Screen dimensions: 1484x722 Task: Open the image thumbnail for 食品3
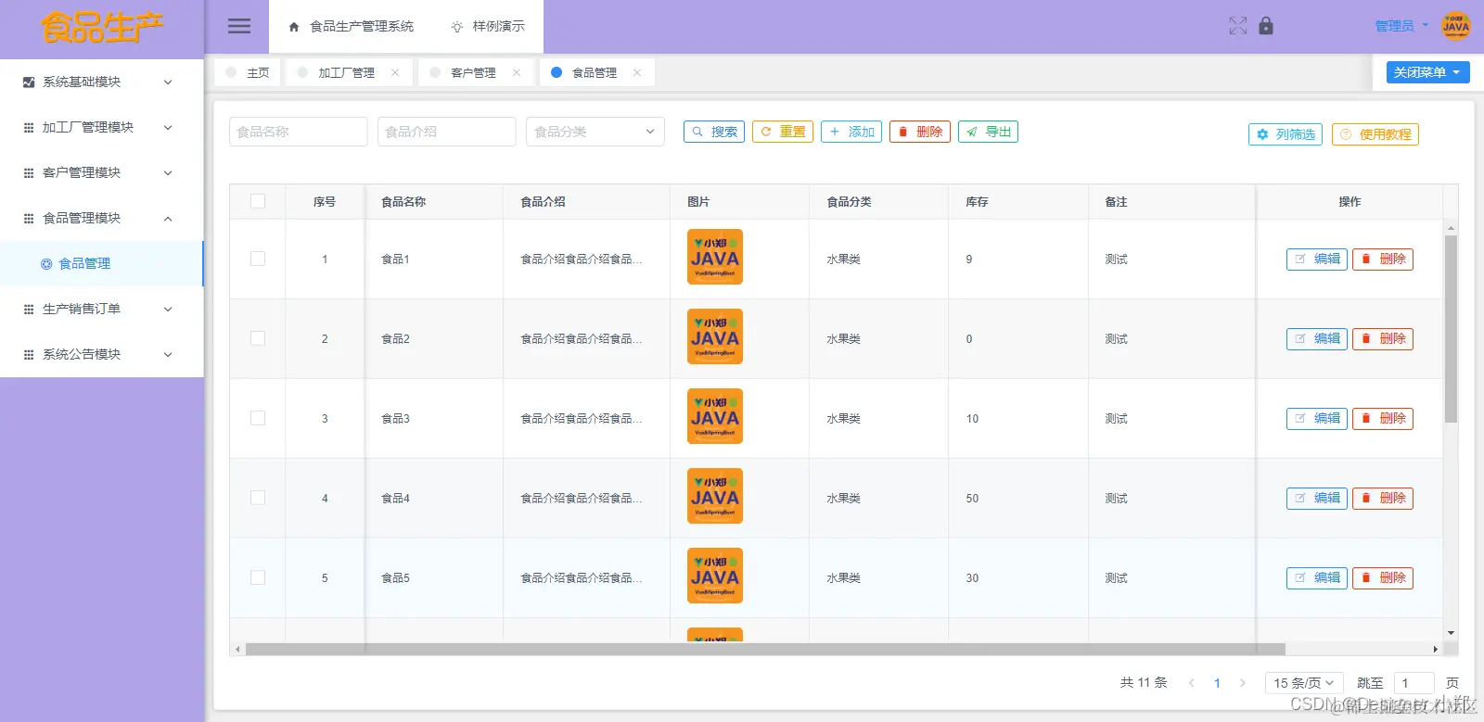715,416
